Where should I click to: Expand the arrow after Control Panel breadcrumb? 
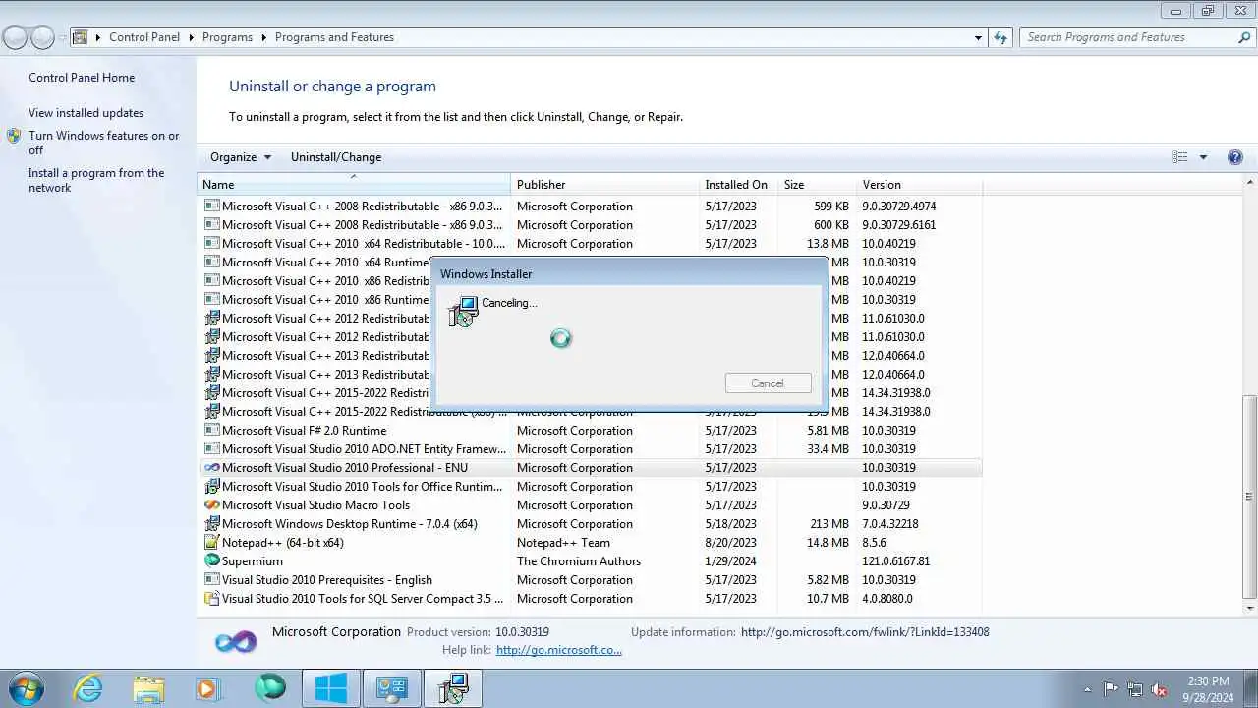point(191,37)
